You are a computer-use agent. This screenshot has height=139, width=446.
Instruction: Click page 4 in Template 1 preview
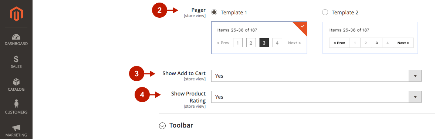click(277, 43)
